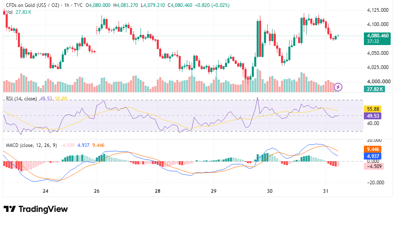This screenshot has height=233, width=398.
Task: Click the yellow 55.88 RSI value tag
Action: click(373, 109)
